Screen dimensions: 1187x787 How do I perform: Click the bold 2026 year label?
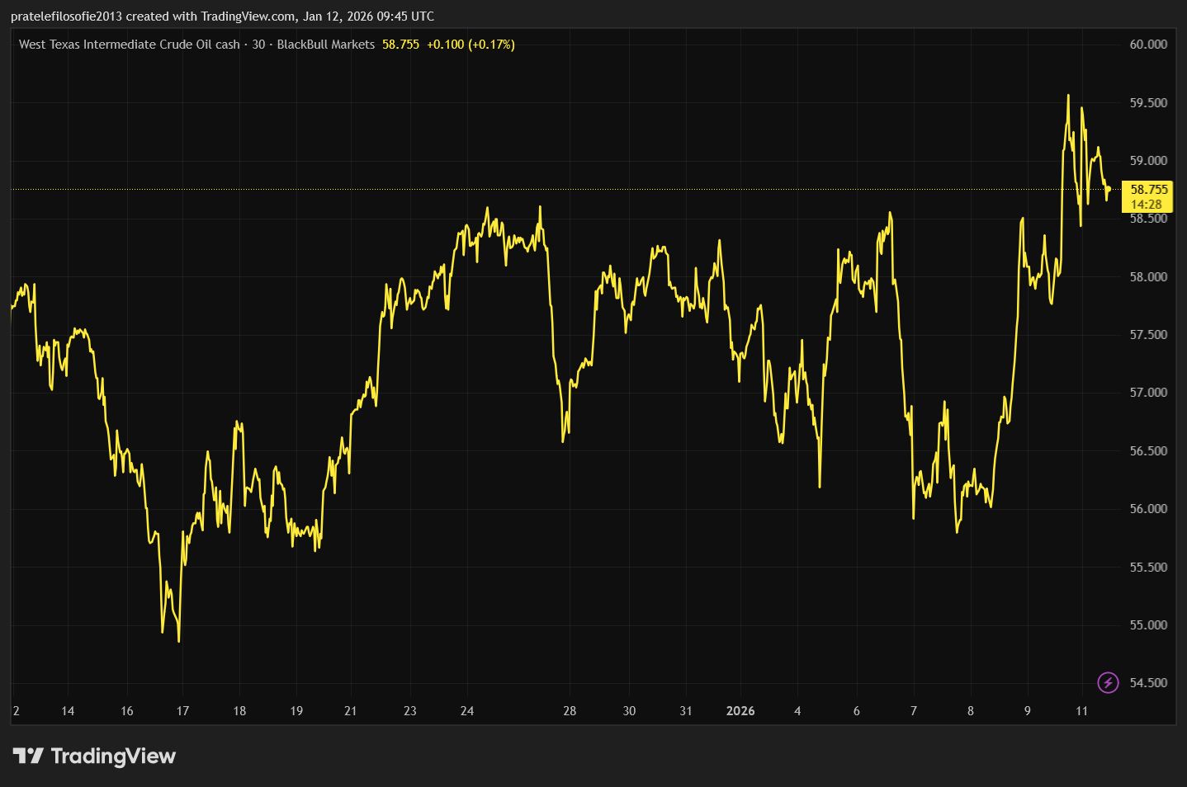(x=740, y=711)
